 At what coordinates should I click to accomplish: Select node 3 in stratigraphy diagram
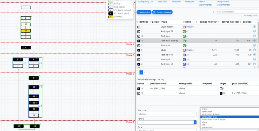(26, 37)
